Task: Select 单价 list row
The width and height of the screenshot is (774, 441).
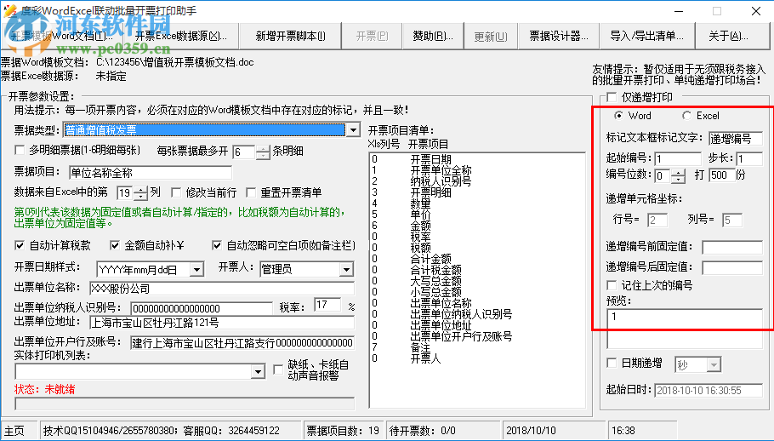Action: [x=477, y=215]
